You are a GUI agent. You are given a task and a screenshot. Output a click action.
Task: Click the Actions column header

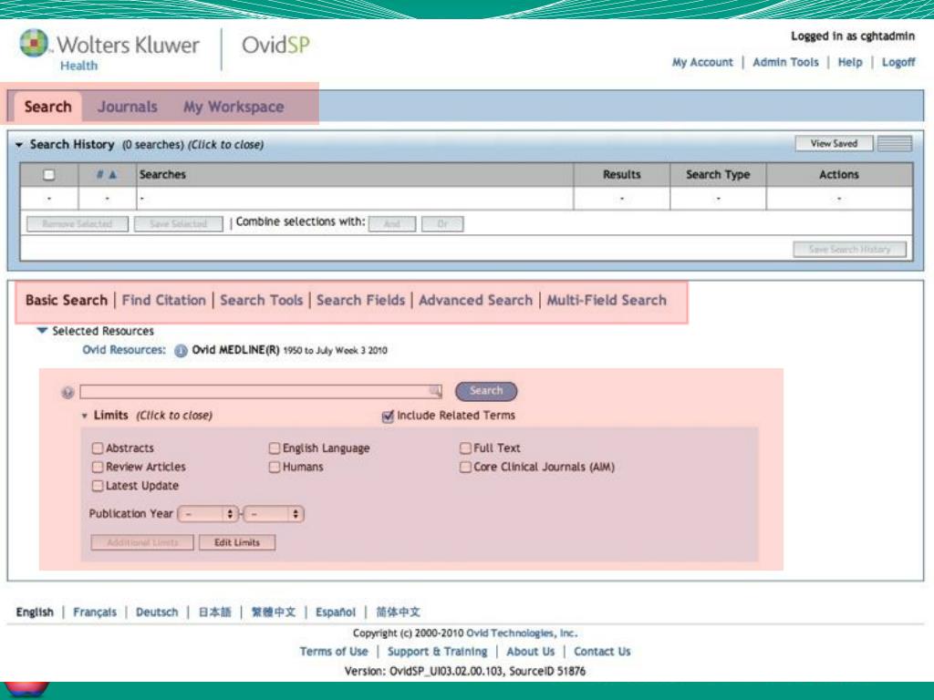[x=839, y=175]
